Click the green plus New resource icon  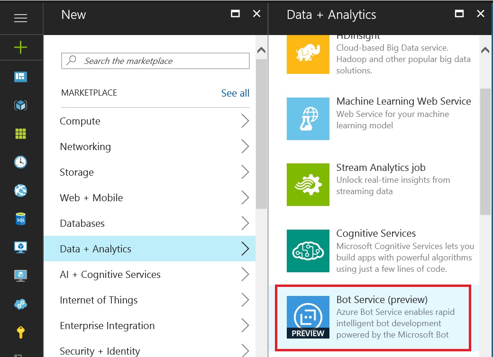click(x=21, y=47)
